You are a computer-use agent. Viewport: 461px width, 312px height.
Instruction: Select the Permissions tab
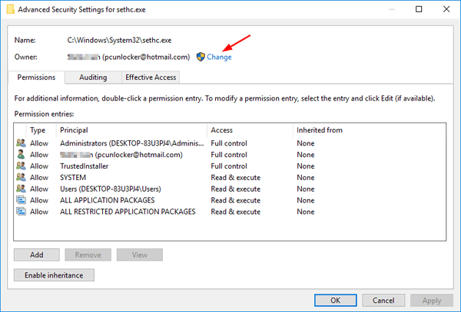tap(36, 77)
